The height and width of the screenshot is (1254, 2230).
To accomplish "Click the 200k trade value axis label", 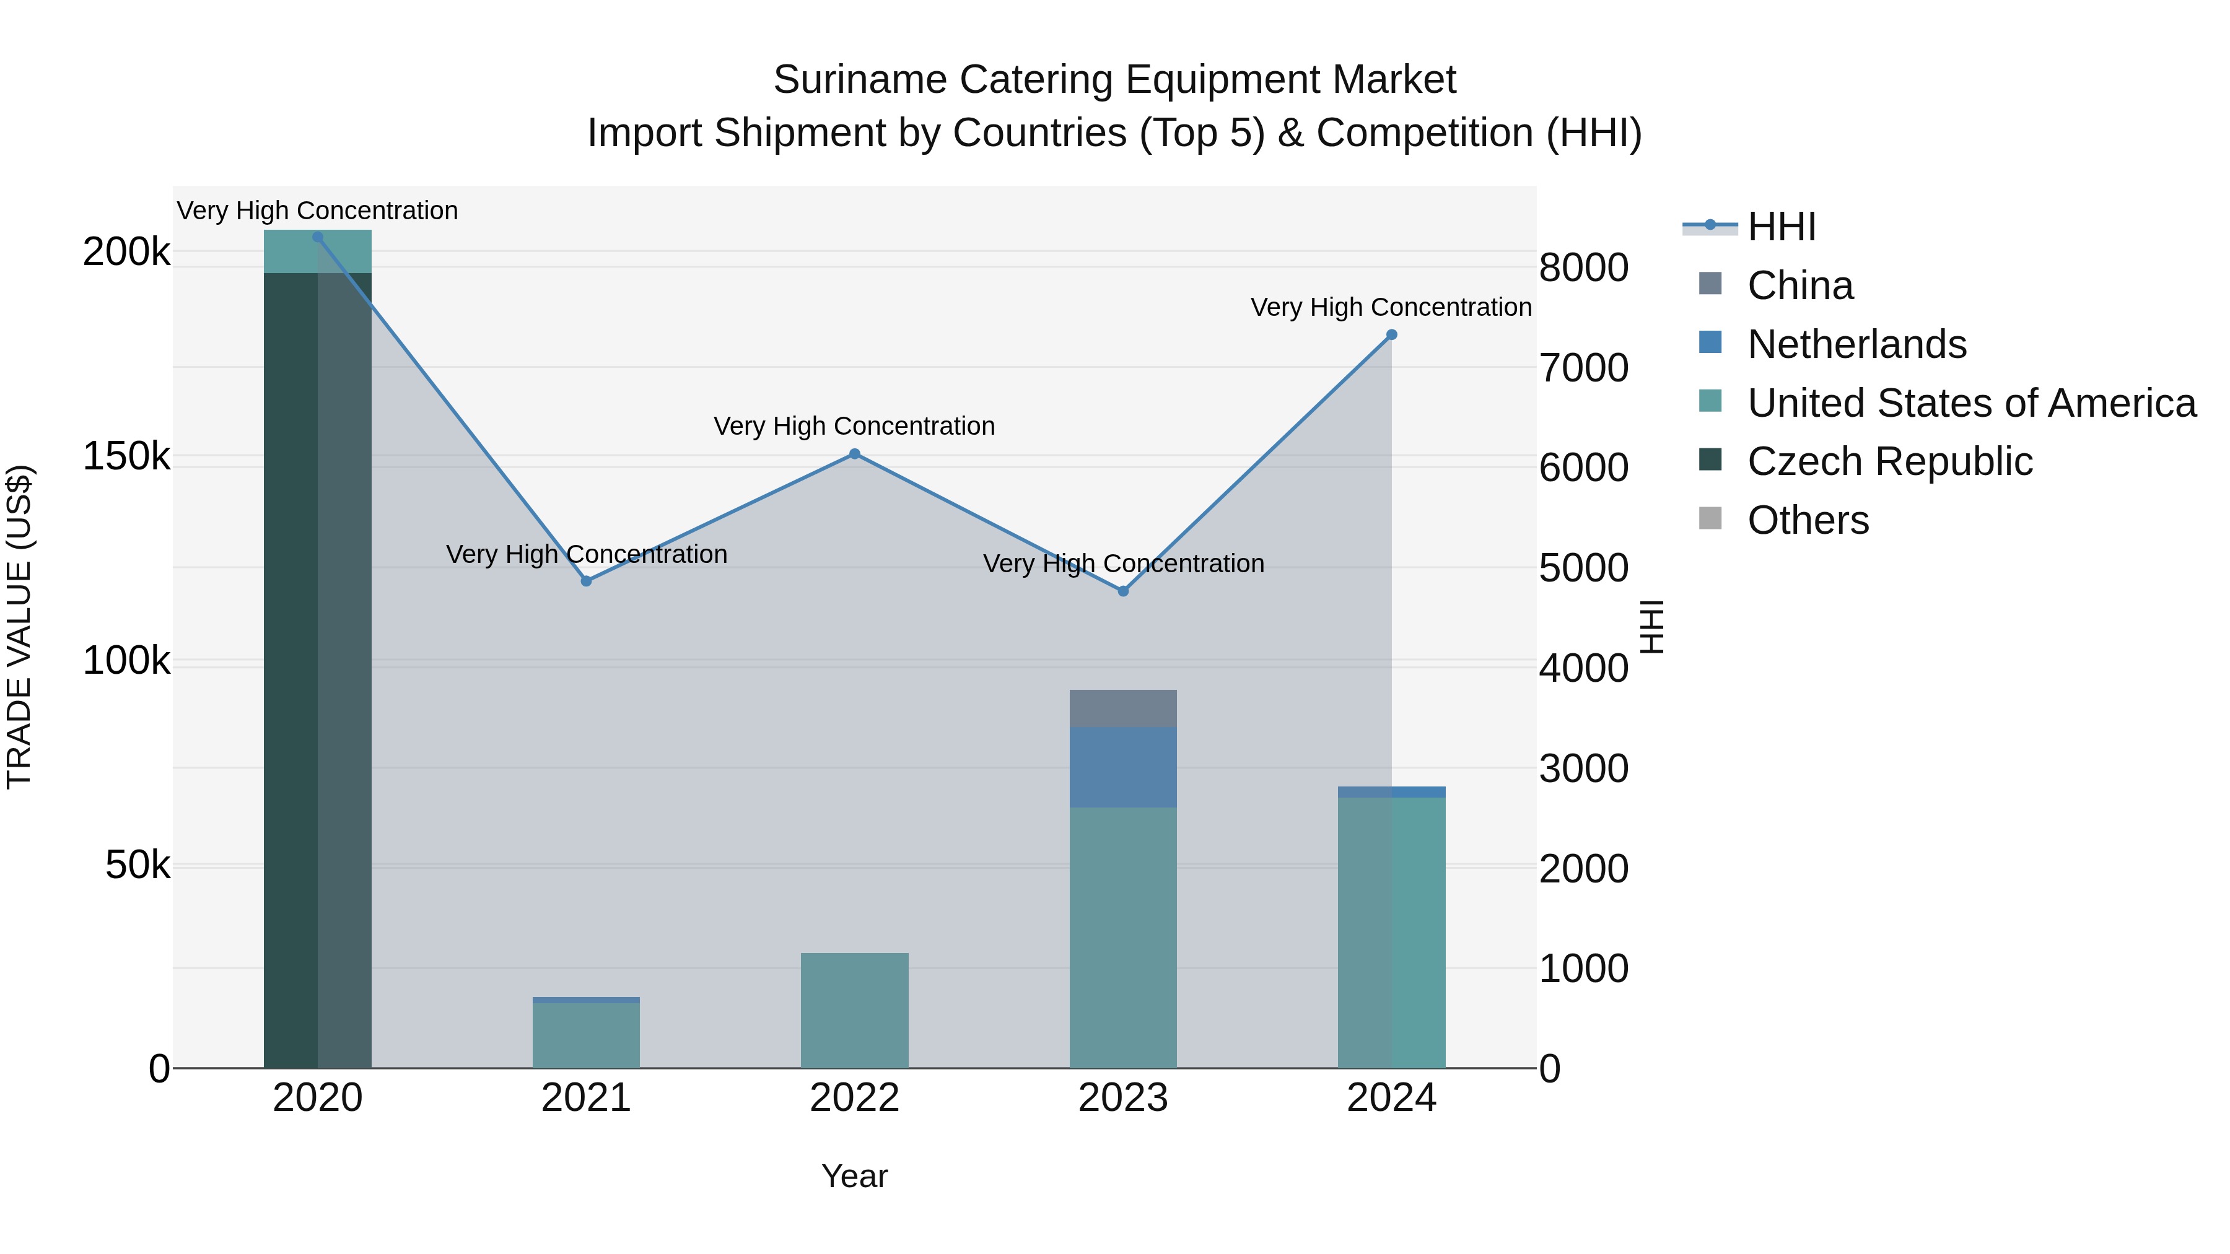I will click(x=127, y=252).
